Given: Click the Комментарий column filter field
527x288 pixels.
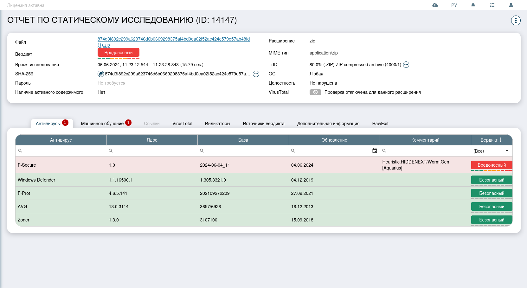Looking at the screenshot, I should point(426,151).
